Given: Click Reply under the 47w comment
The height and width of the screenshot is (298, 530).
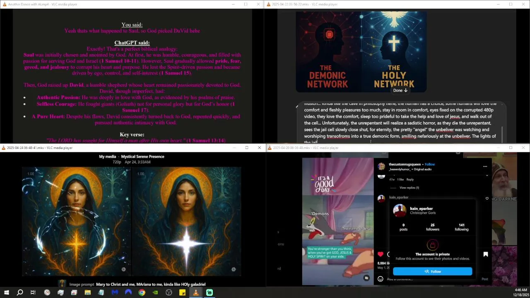Looking at the screenshot, I should click(410, 180).
